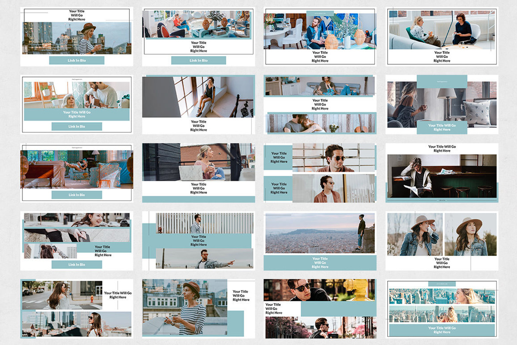Select the photo of sunglasses man facing camera
Screen dimensions: 517x345
(x=333, y=158)
